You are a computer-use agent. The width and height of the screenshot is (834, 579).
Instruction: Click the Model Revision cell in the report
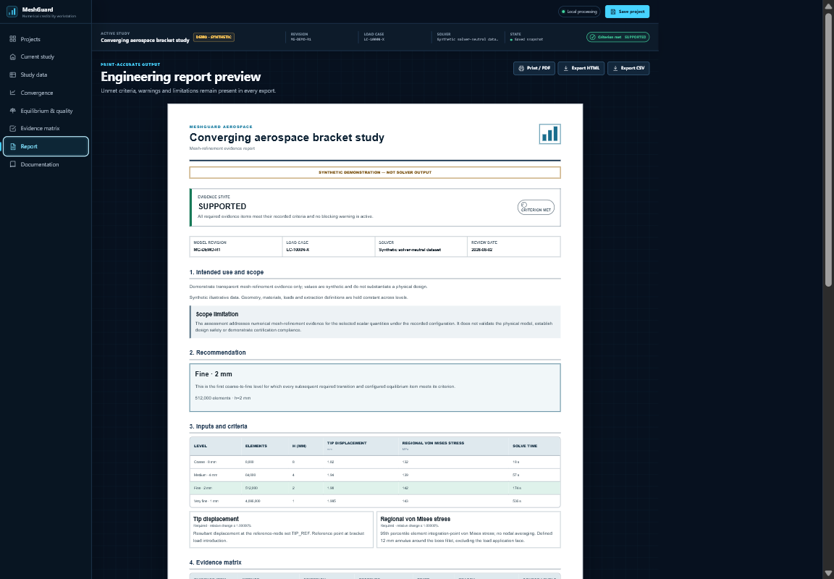(235, 246)
